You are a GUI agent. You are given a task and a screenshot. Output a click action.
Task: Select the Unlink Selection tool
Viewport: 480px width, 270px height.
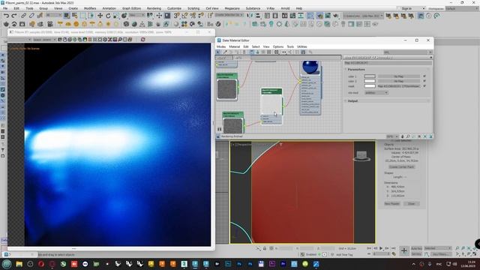coord(31,16)
